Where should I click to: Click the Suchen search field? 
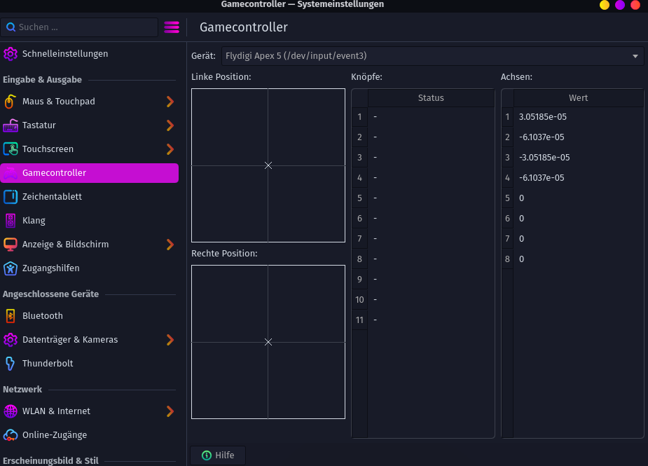click(x=79, y=27)
